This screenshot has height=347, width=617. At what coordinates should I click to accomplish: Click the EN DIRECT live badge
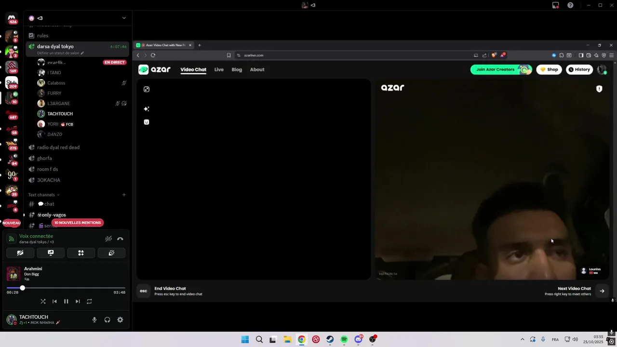tap(114, 62)
